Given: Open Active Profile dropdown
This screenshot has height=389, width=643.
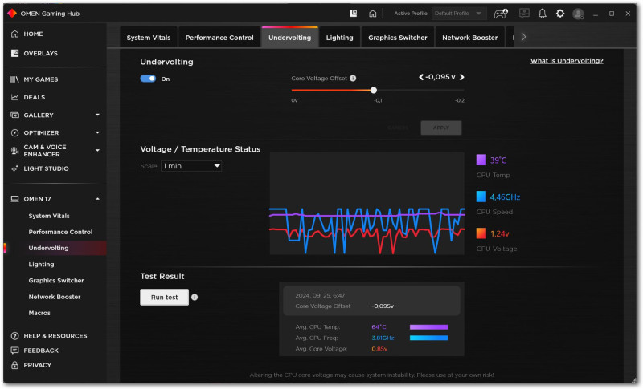Looking at the screenshot, I should tap(458, 14).
